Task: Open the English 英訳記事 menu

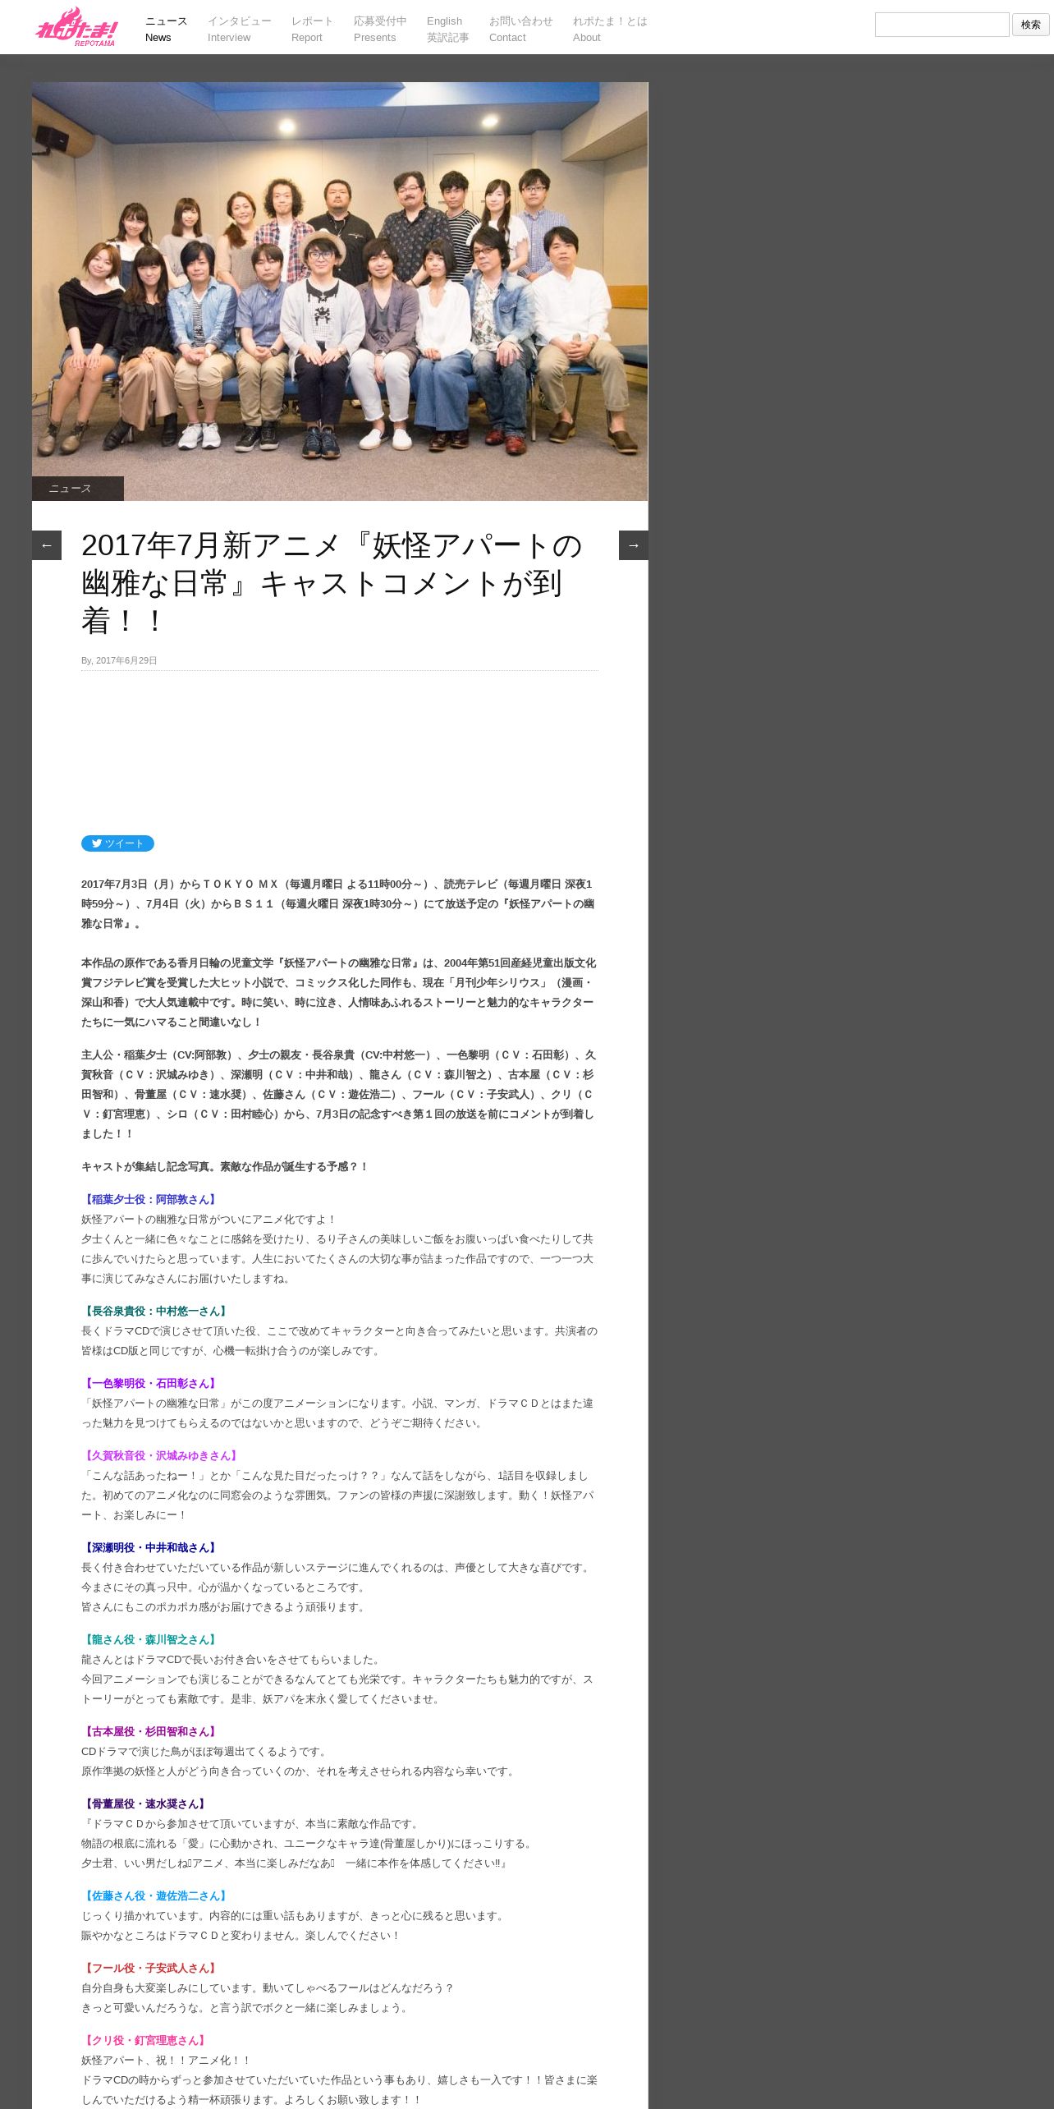Action: [447, 29]
